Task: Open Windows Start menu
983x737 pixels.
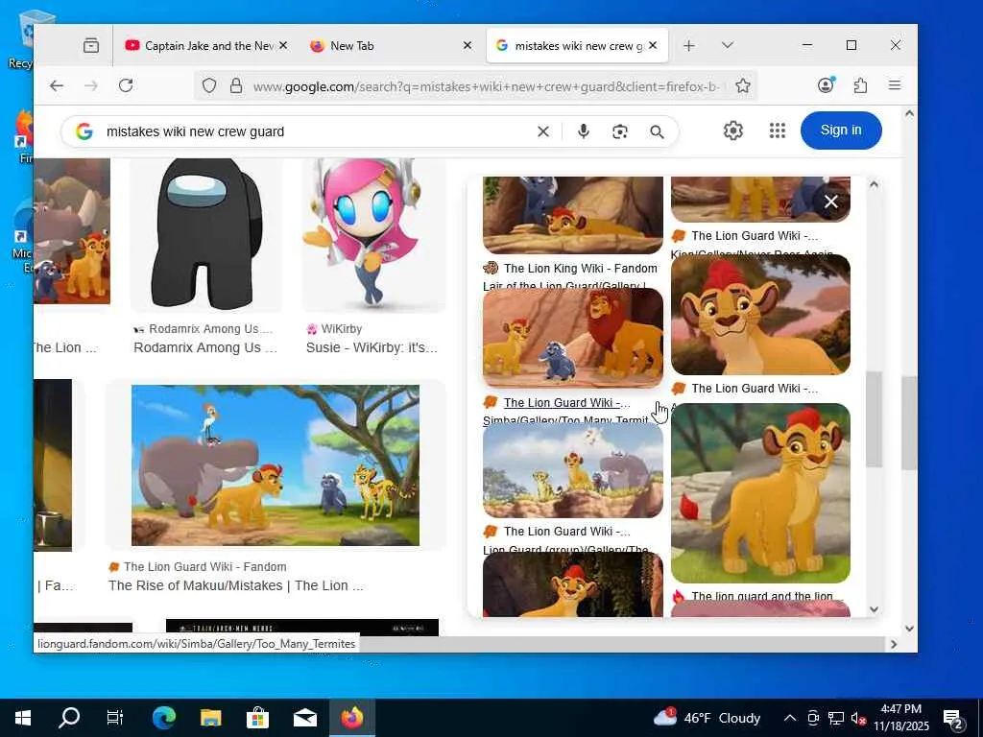Action: point(23,718)
